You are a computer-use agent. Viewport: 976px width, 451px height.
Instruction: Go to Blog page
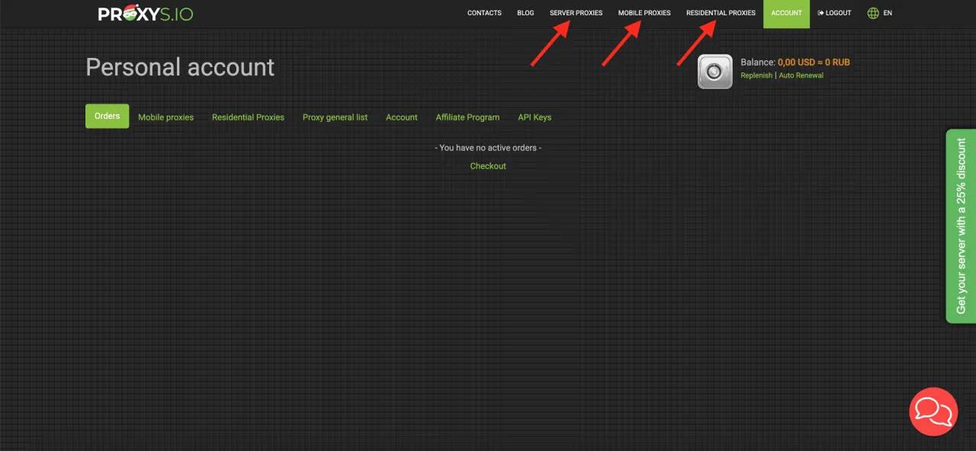[525, 13]
